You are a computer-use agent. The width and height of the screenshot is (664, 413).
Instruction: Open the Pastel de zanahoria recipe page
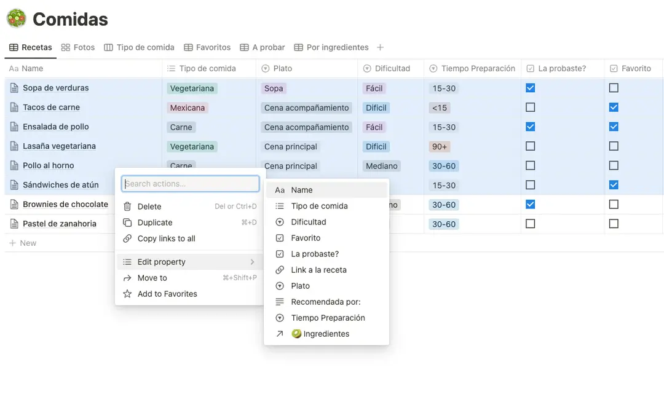[x=60, y=224]
